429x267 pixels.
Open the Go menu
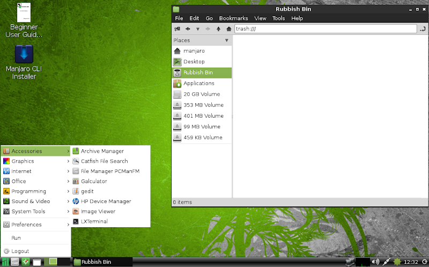coord(209,18)
